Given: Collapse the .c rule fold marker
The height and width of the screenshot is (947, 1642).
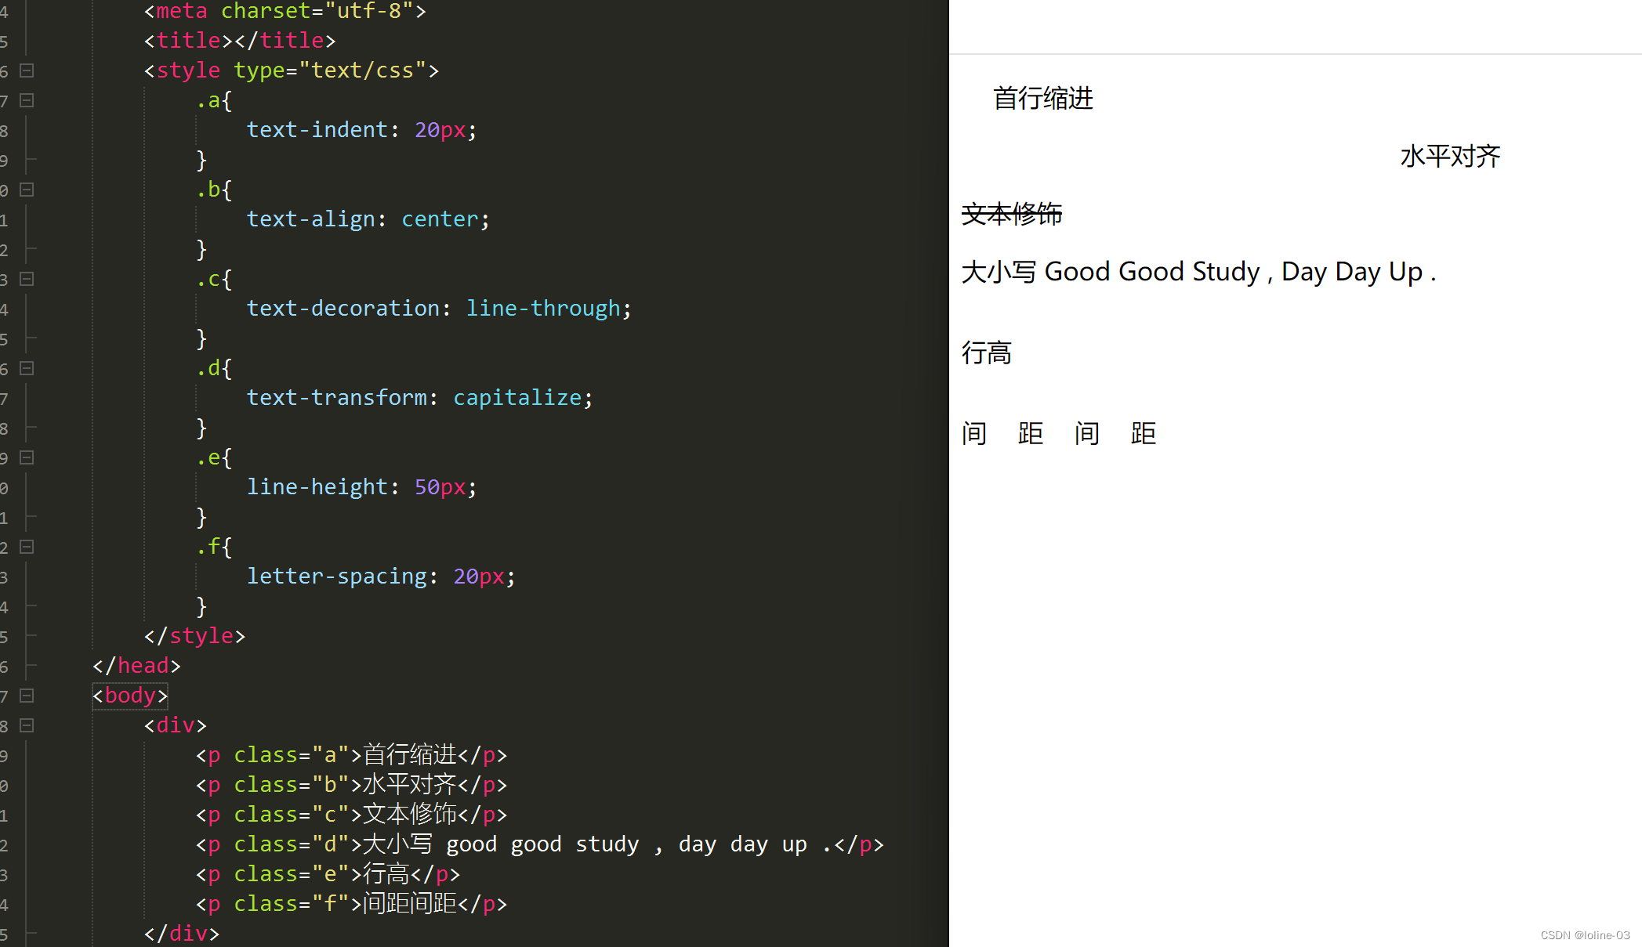Looking at the screenshot, I should pos(27,279).
